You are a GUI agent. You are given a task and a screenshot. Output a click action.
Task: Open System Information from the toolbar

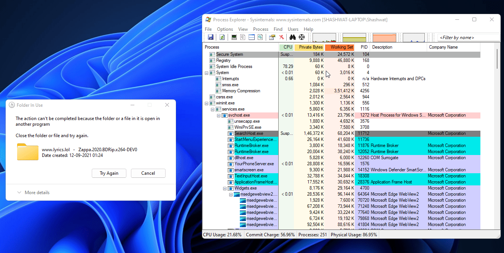point(234,37)
